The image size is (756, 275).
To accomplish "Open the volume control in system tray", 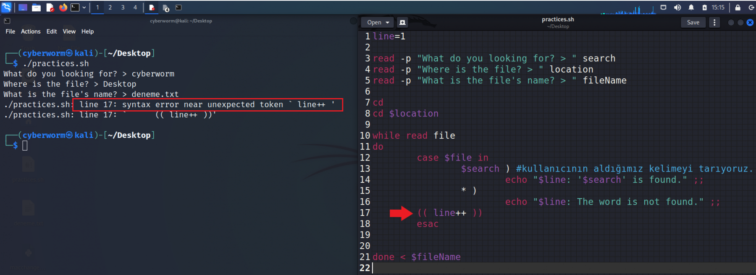I will coord(677,8).
